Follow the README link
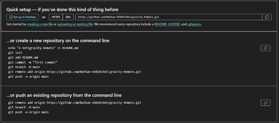 160,24
